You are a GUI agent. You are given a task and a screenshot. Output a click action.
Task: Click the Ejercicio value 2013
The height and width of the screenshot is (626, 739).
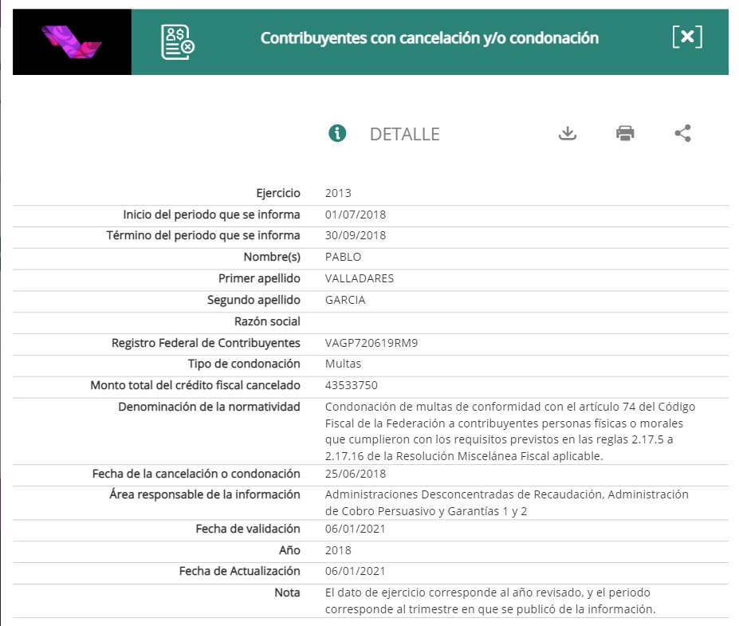pos(338,193)
